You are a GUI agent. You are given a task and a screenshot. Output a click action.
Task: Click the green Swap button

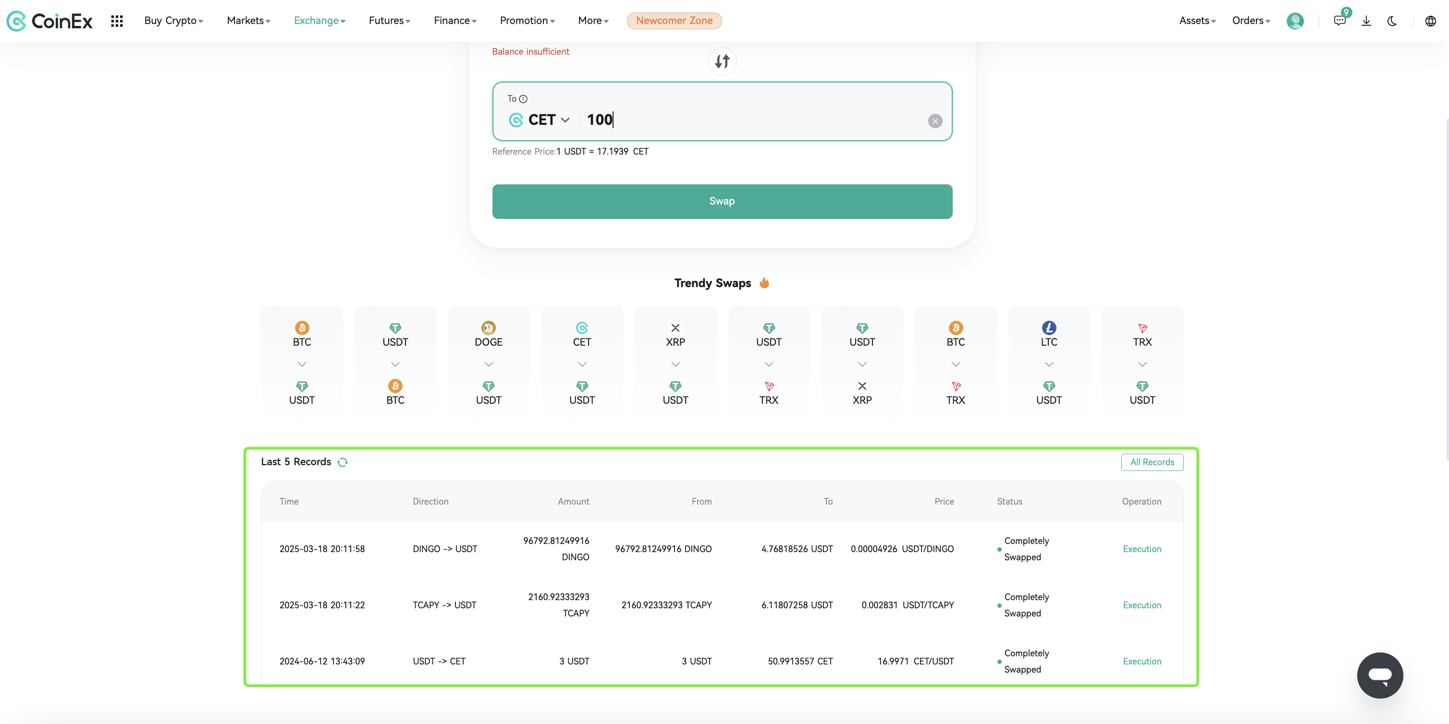722,201
